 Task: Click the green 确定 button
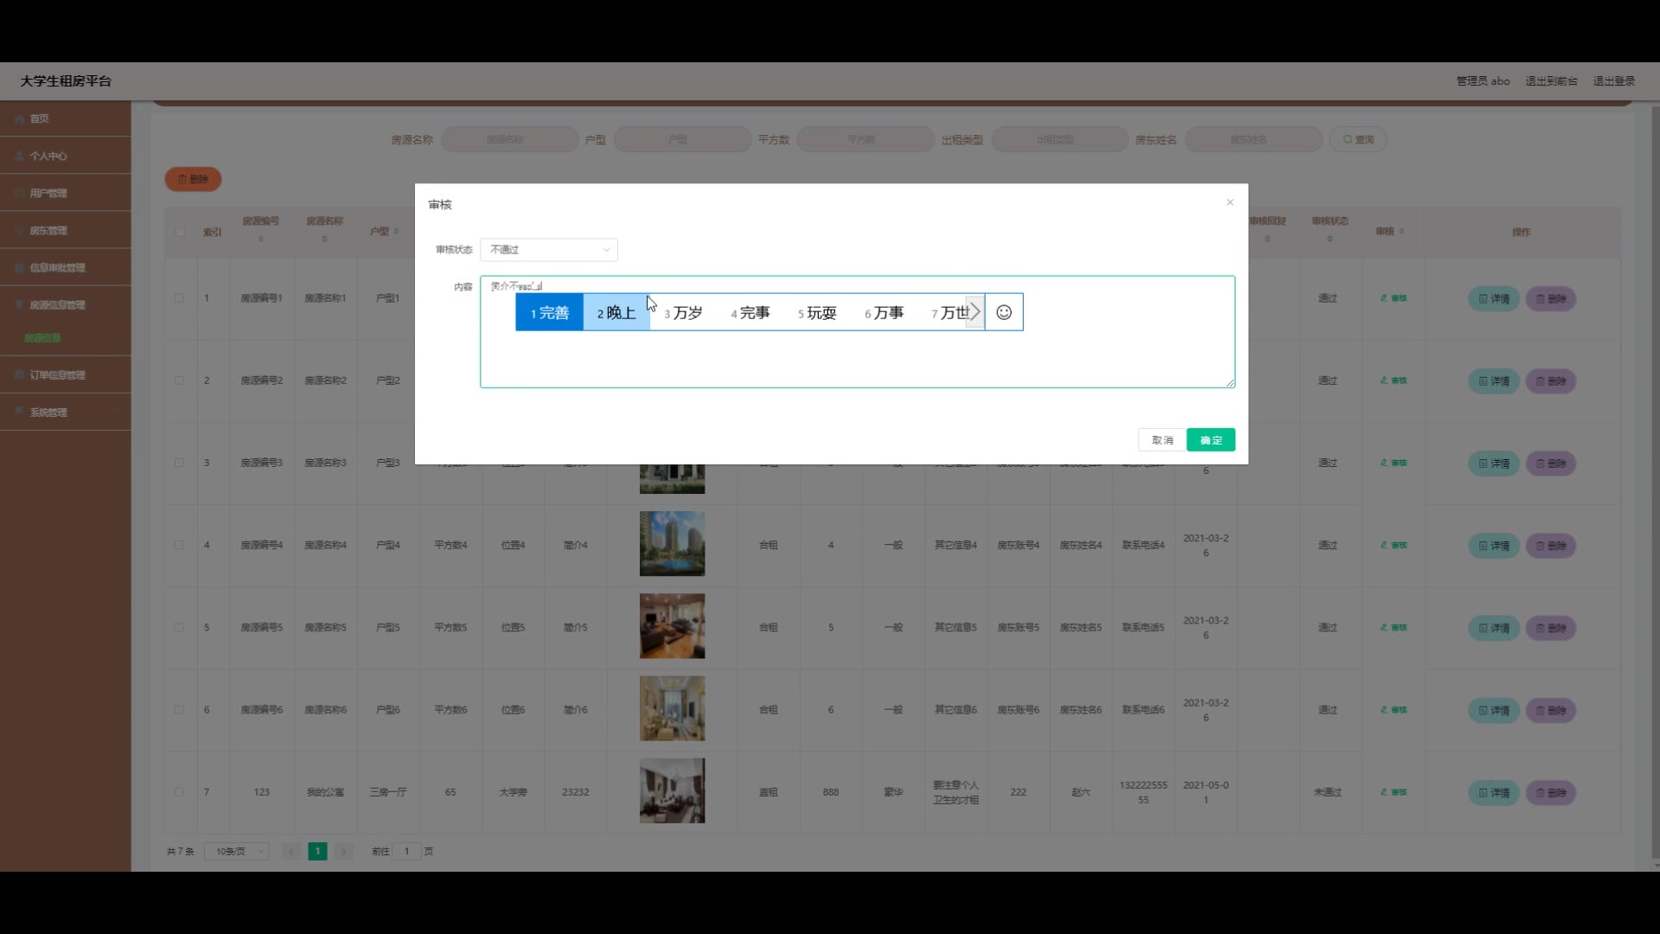coord(1210,440)
